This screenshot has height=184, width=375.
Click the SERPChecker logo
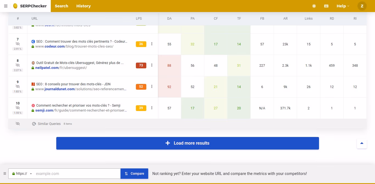tap(30, 6)
